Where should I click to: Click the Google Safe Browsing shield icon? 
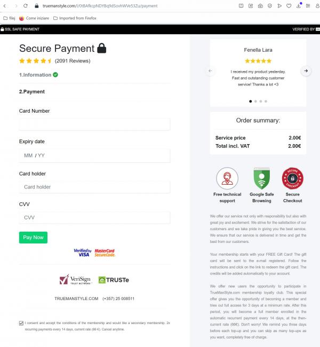[x=261, y=178]
